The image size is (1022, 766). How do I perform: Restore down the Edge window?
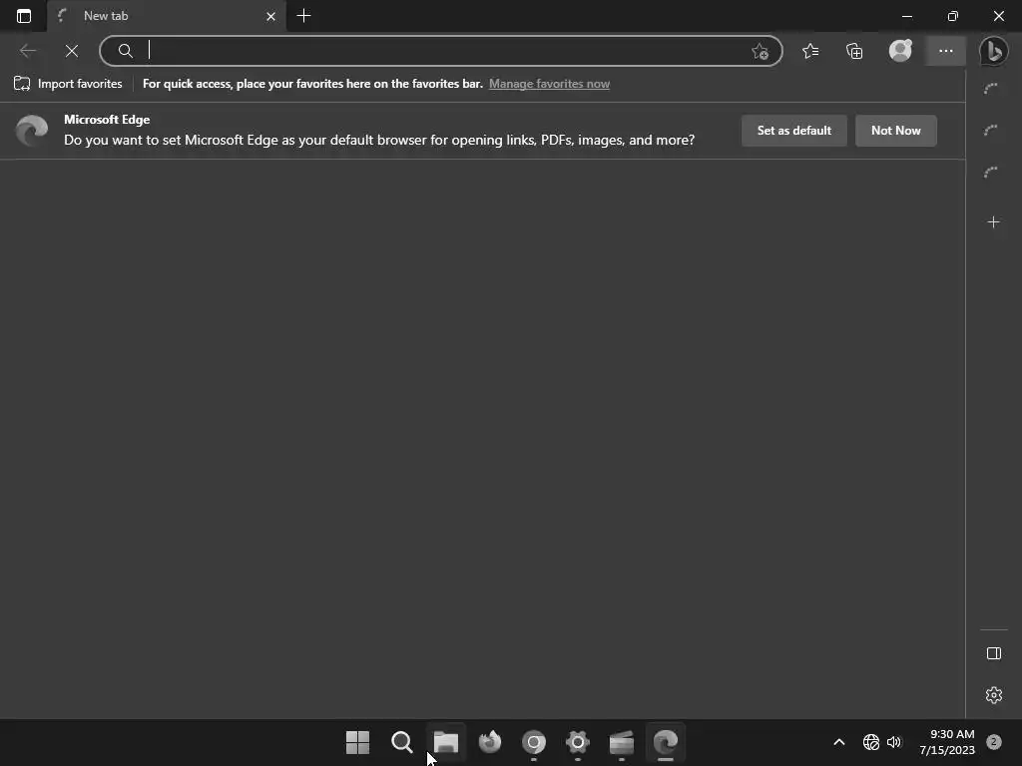click(953, 16)
